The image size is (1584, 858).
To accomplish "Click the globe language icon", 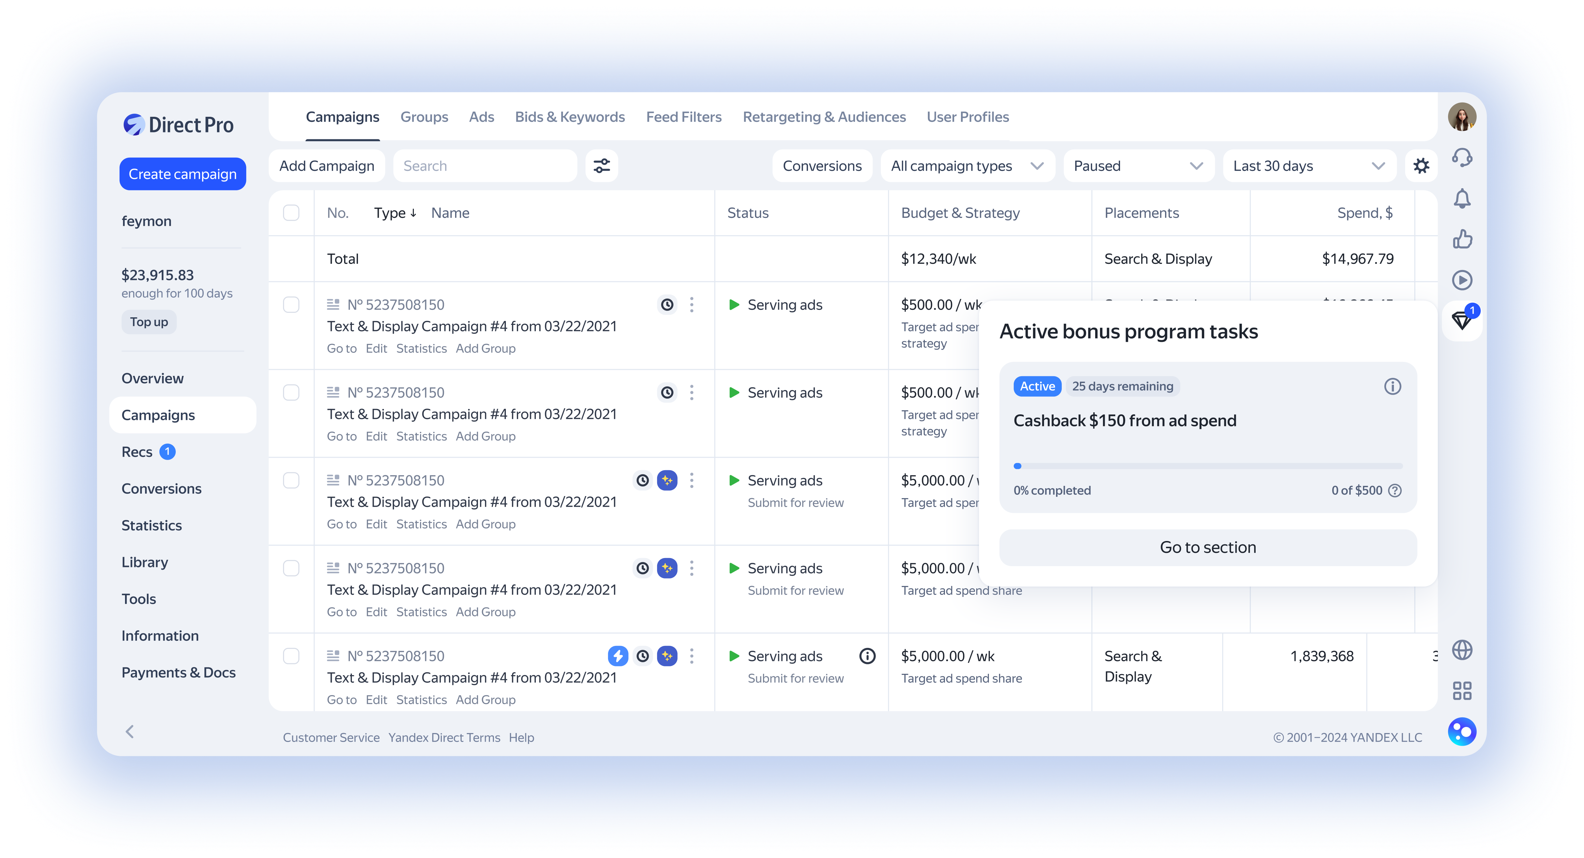I will tap(1462, 650).
